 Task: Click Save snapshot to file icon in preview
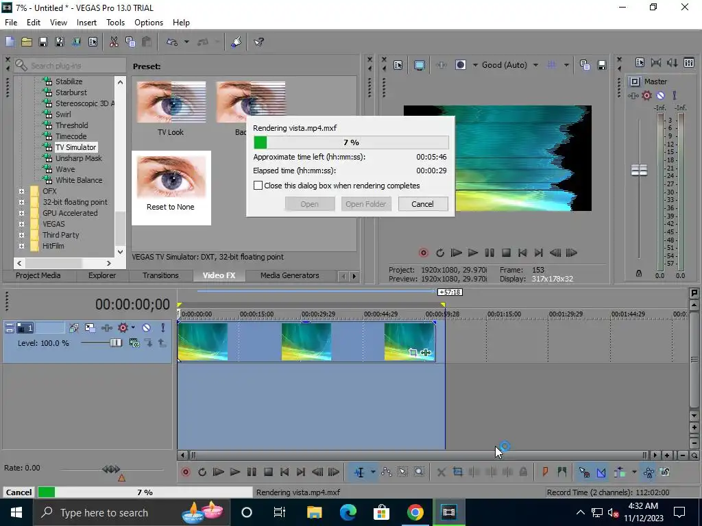602,65
